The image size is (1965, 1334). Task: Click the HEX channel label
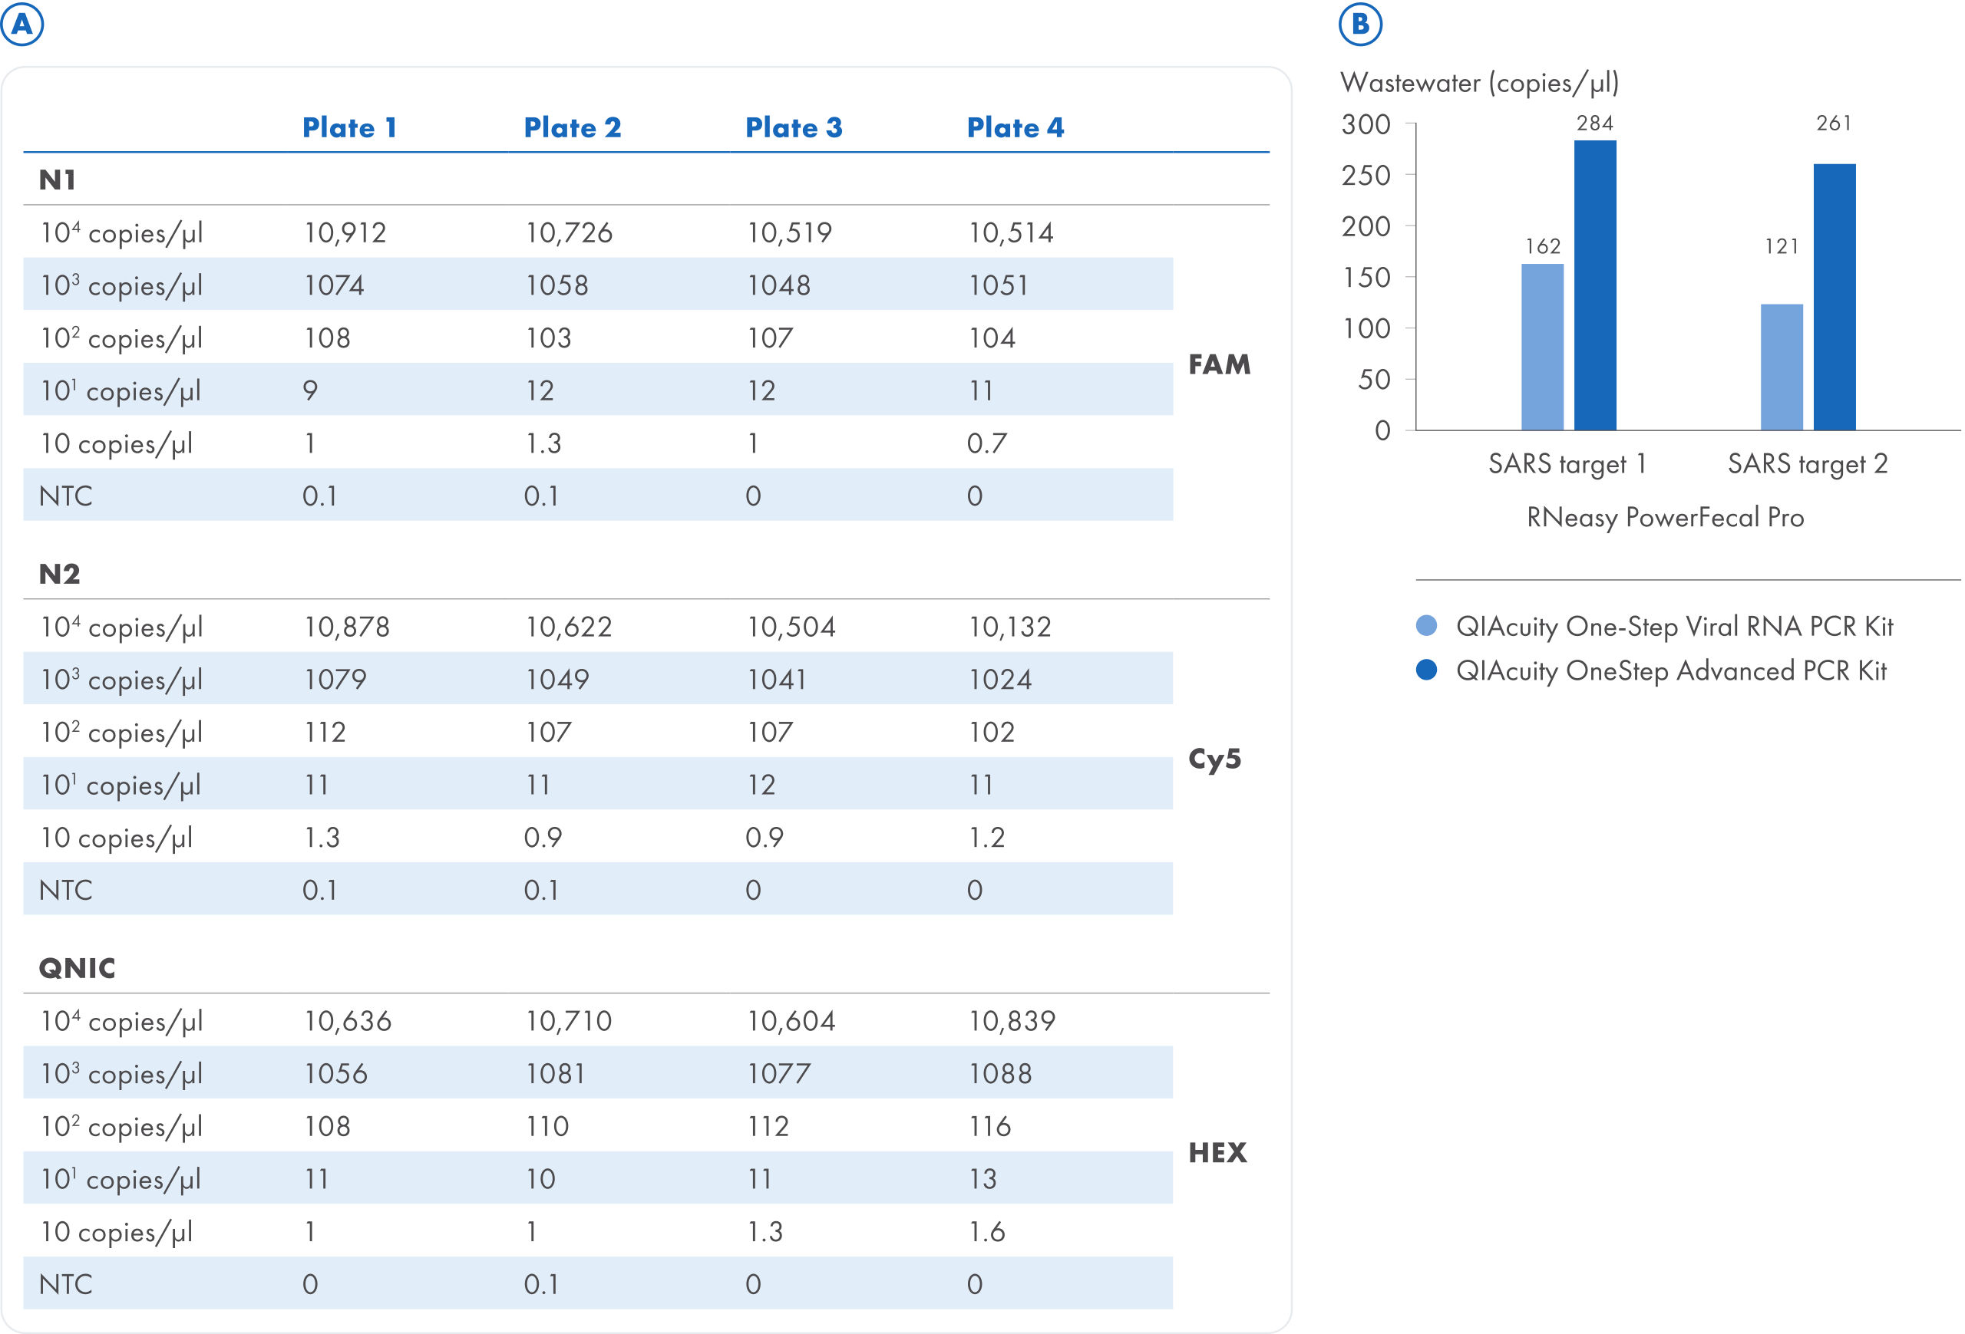(1217, 1152)
